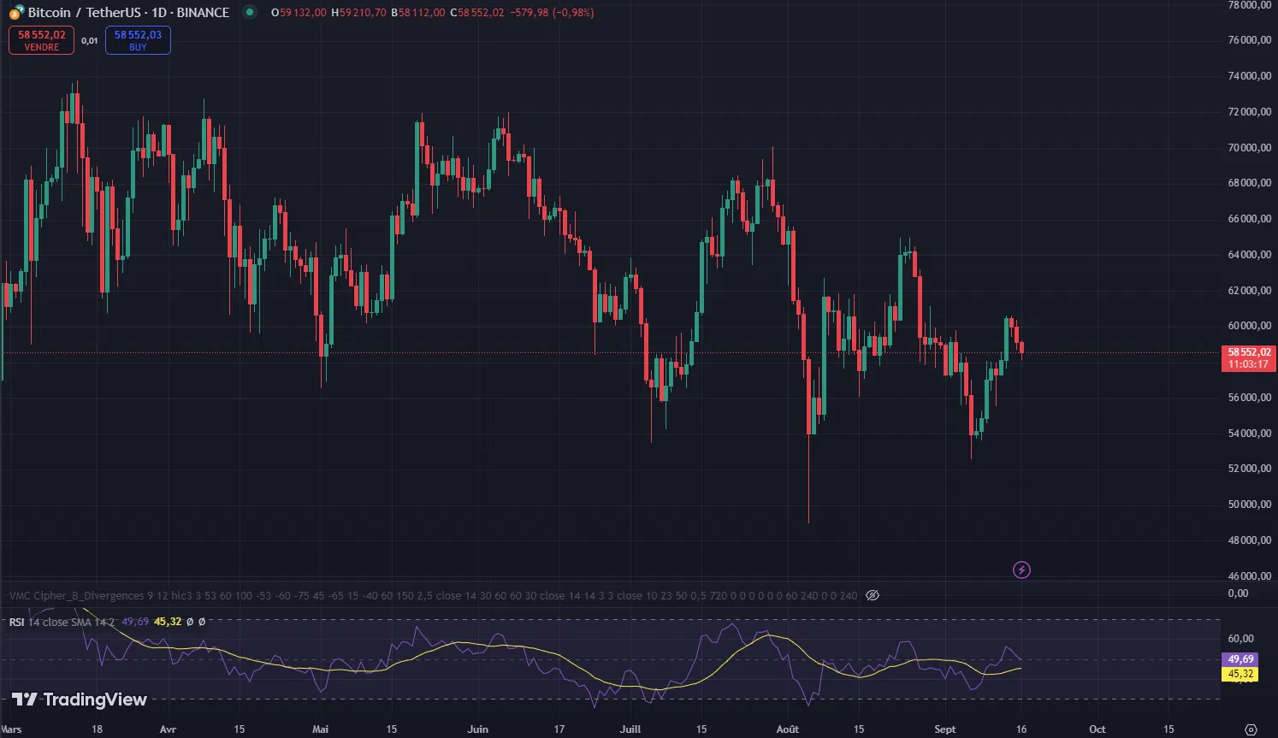Click the blue BUY button
This screenshot has width=1278, height=738.
tap(138, 40)
